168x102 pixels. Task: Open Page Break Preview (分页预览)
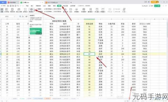(6, 10)
